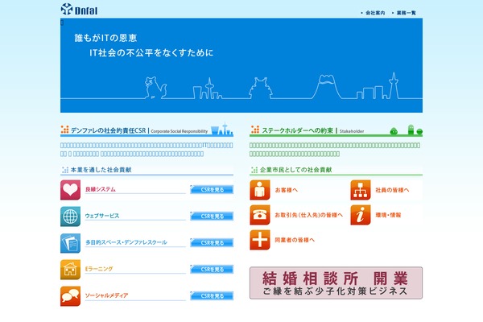
Task: Click ステークホルダーへの約束 heading
Action: click(298, 130)
